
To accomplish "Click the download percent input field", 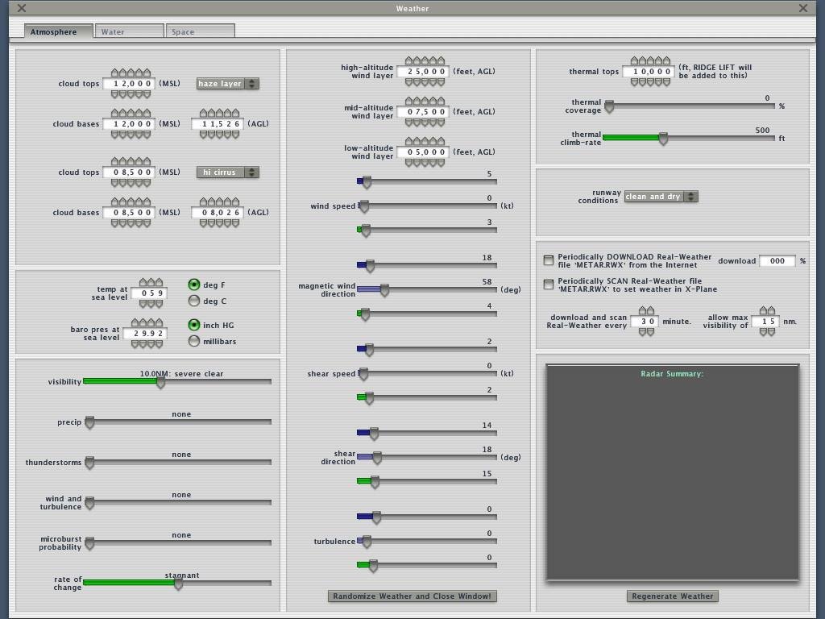I will (x=777, y=260).
